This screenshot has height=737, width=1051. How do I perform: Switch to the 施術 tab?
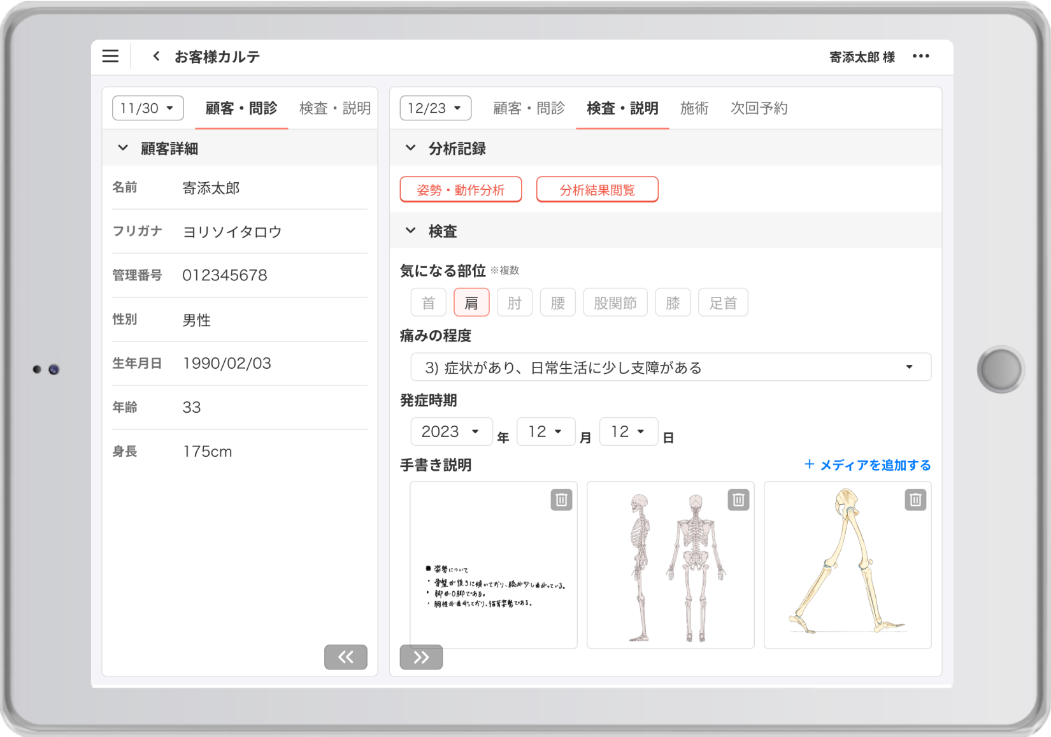tap(694, 108)
